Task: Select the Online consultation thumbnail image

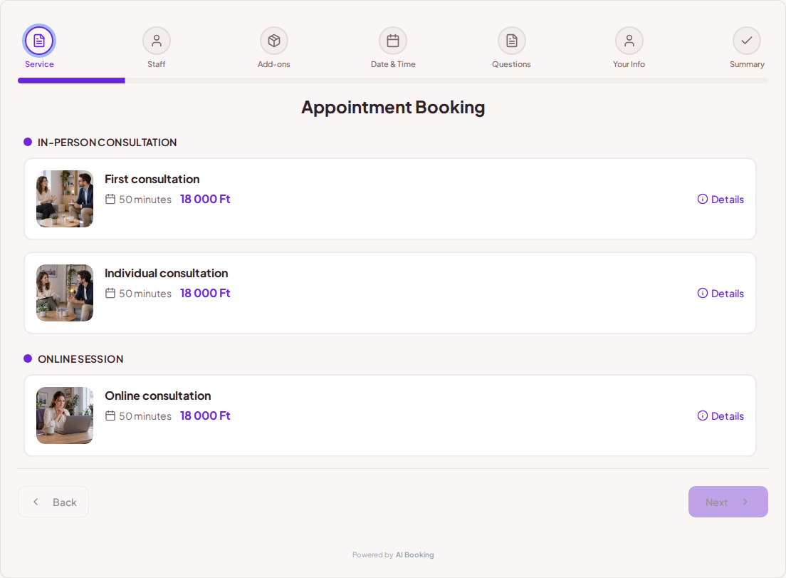Action: (65, 416)
